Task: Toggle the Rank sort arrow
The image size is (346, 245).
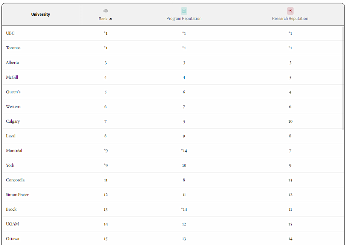Action: tap(111, 19)
